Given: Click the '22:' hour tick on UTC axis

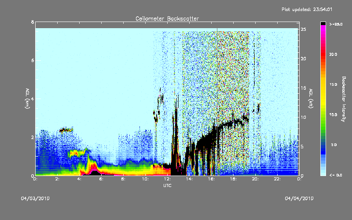Looking at the screenshot, I should click(x=277, y=179).
